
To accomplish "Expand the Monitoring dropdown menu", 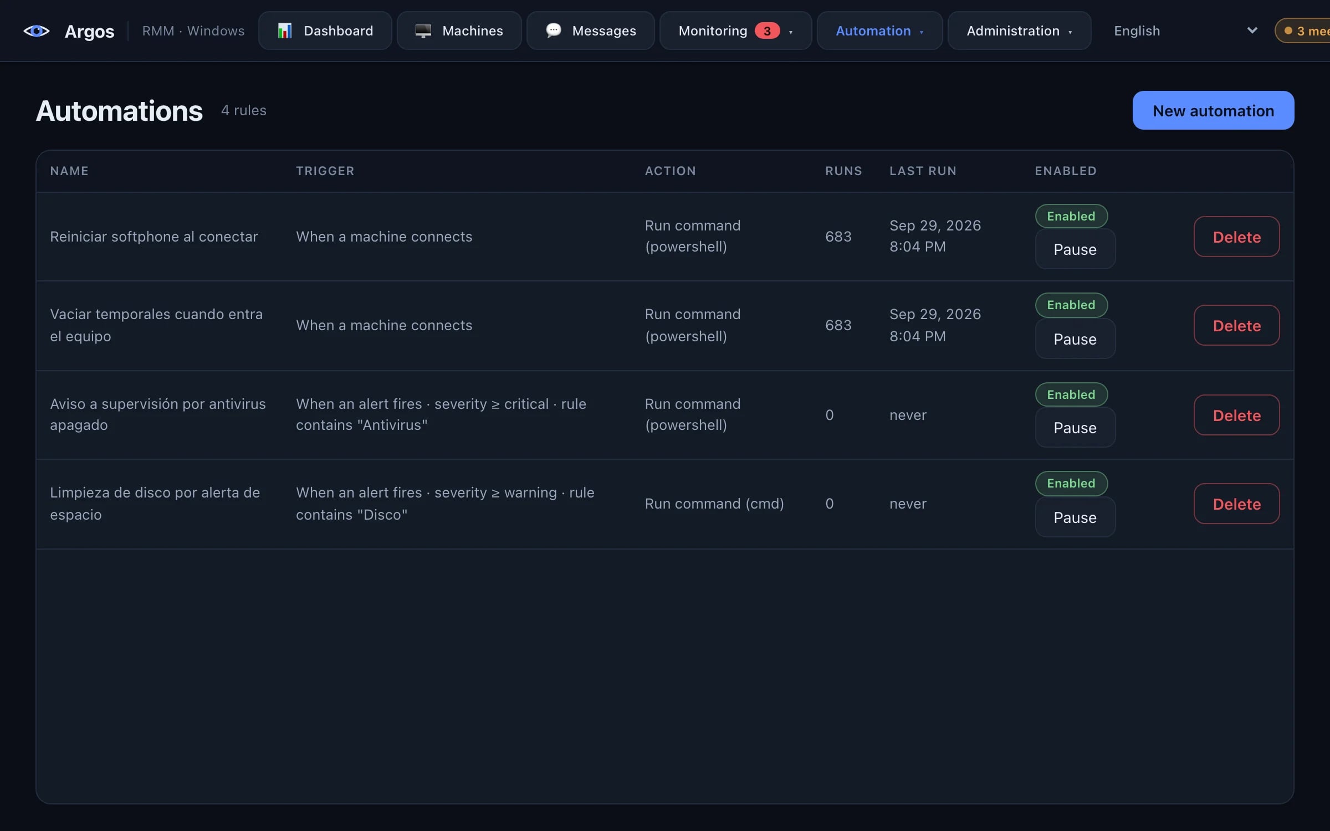I will [735, 31].
